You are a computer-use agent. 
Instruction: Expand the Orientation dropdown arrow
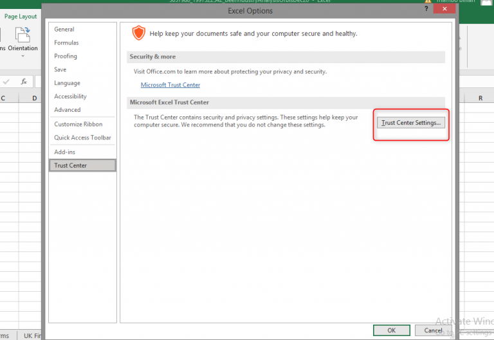pyautogui.click(x=23, y=56)
